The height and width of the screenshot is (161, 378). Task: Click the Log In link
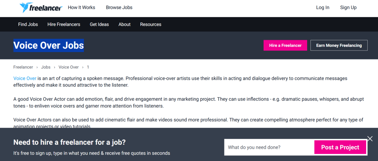tap(323, 7)
